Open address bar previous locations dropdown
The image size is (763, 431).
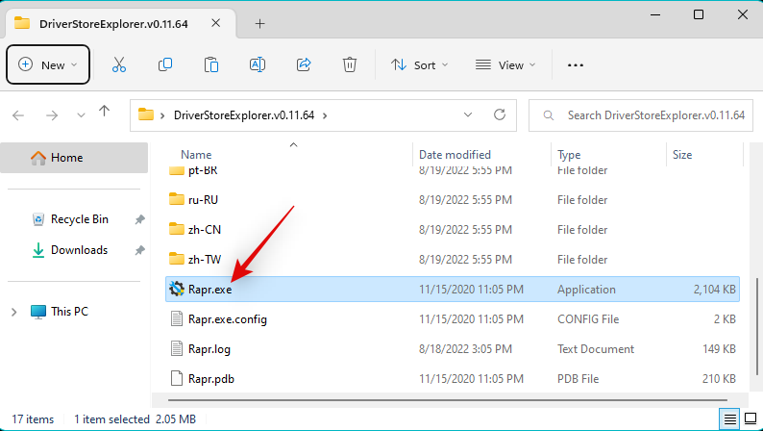(468, 114)
